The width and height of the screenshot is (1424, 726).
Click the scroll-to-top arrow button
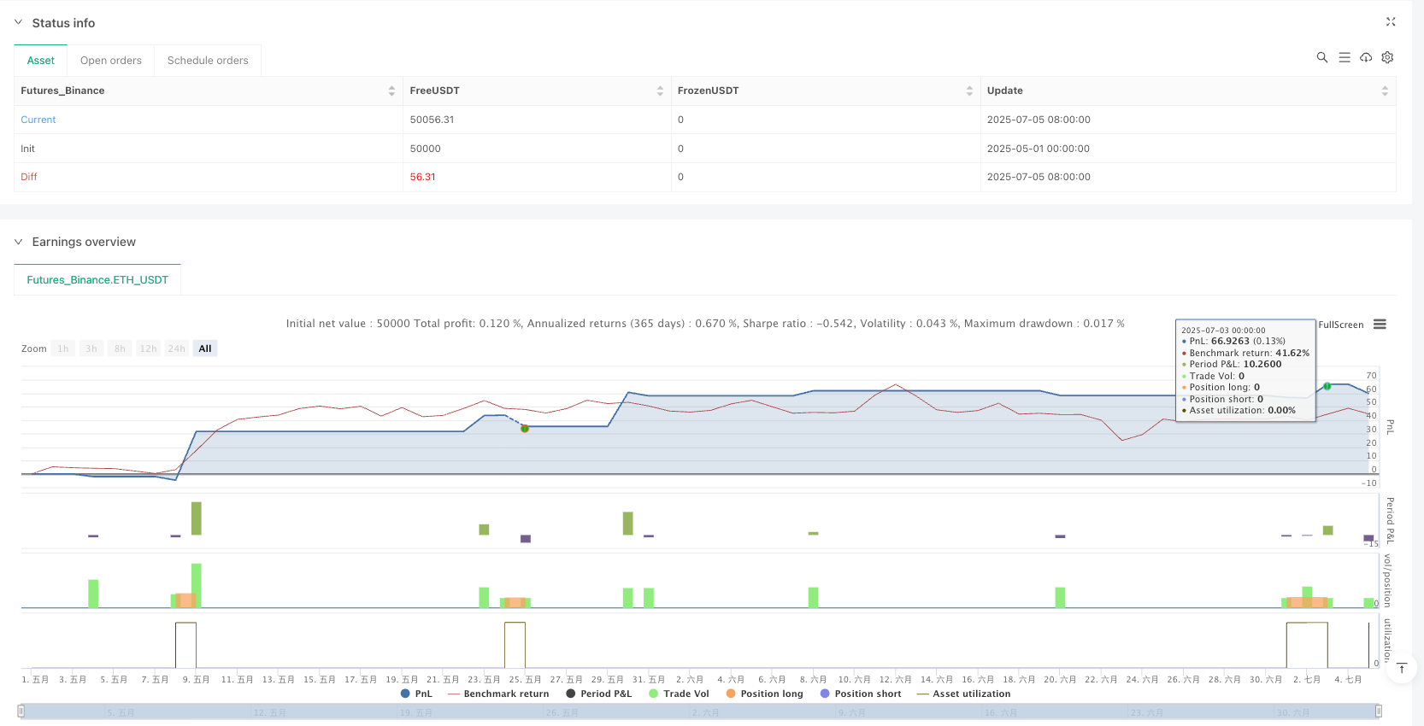click(x=1402, y=668)
